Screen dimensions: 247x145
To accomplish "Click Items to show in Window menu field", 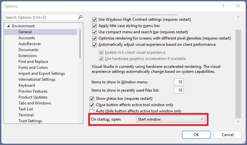I will (178, 82).
